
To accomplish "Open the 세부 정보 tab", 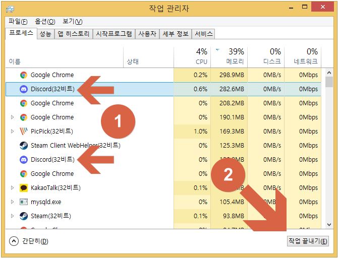I will click(176, 34).
